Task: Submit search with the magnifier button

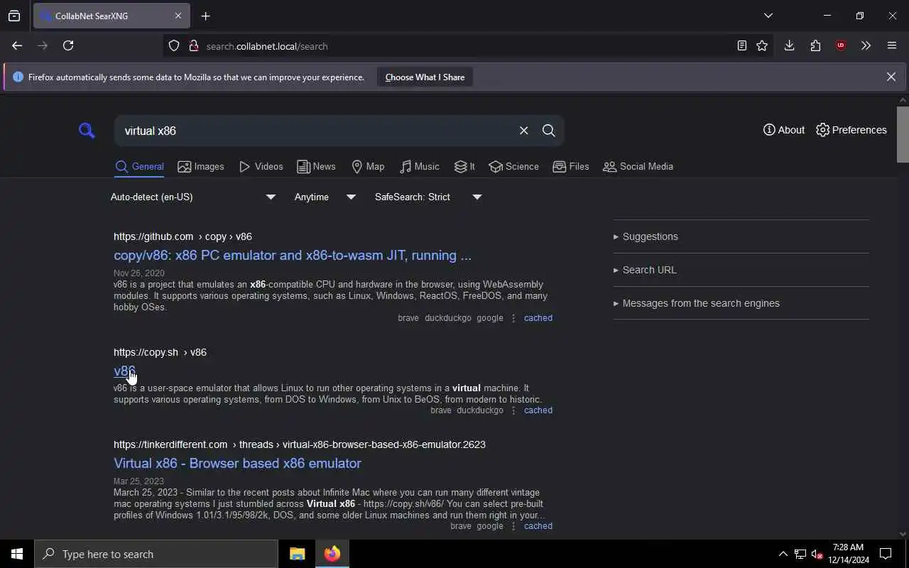Action: tap(548, 131)
